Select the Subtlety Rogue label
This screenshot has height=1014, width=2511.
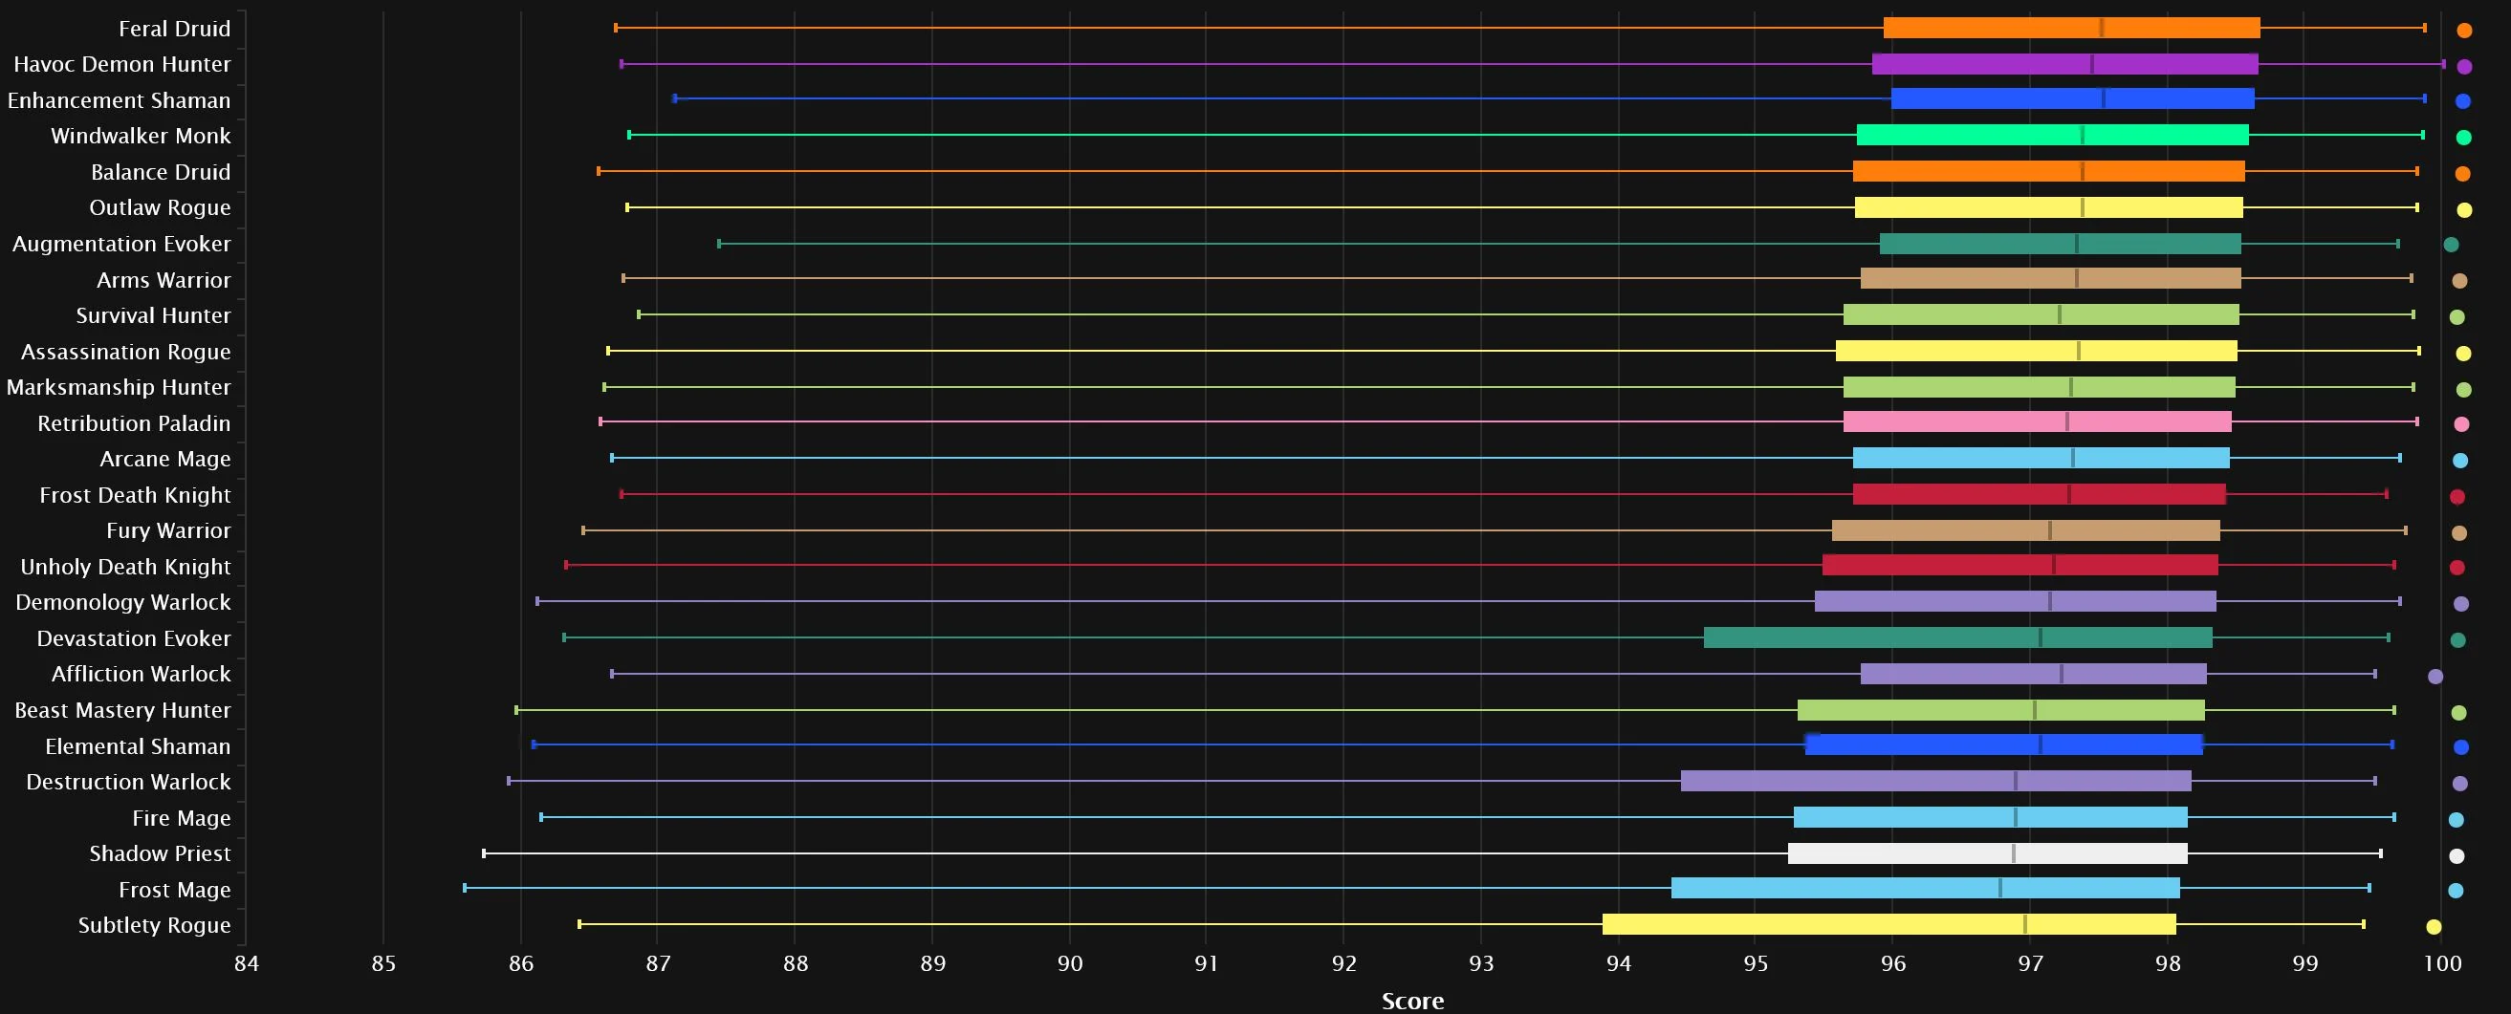pos(154,925)
